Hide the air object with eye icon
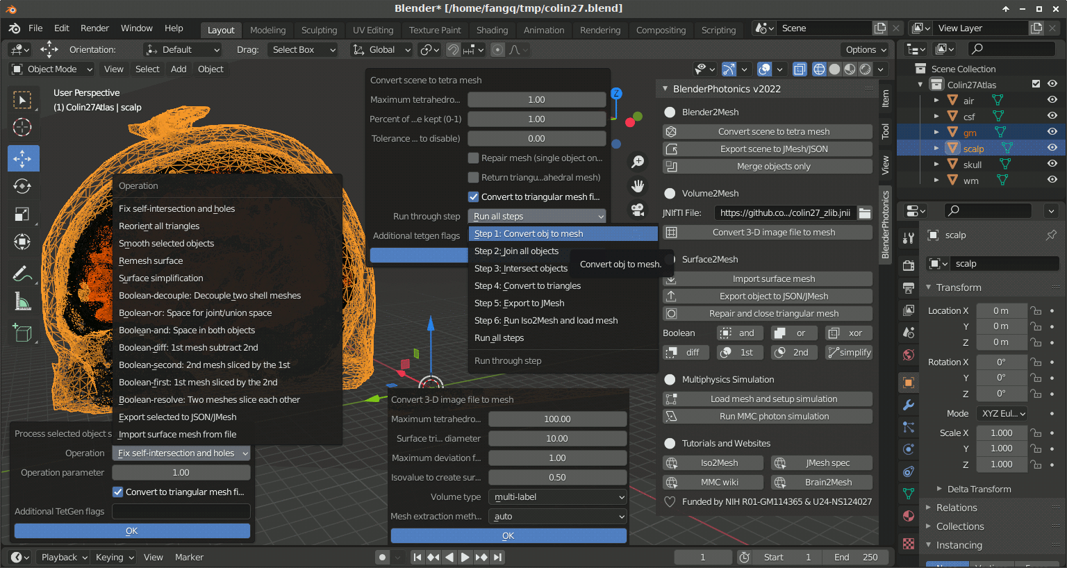The height and width of the screenshot is (568, 1067). (1052, 100)
